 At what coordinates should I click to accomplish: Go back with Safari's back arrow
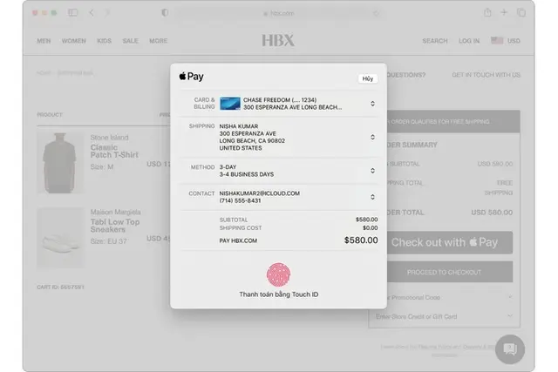pos(92,13)
